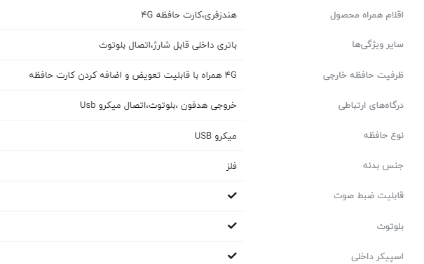This screenshot has width=424, height=264.
Task: Click the درگاه‌های ارتباطی label
Action: click(x=371, y=105)
